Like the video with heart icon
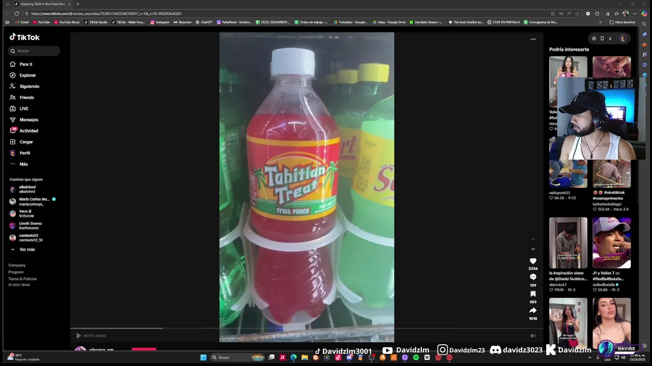 pos(533,261)
